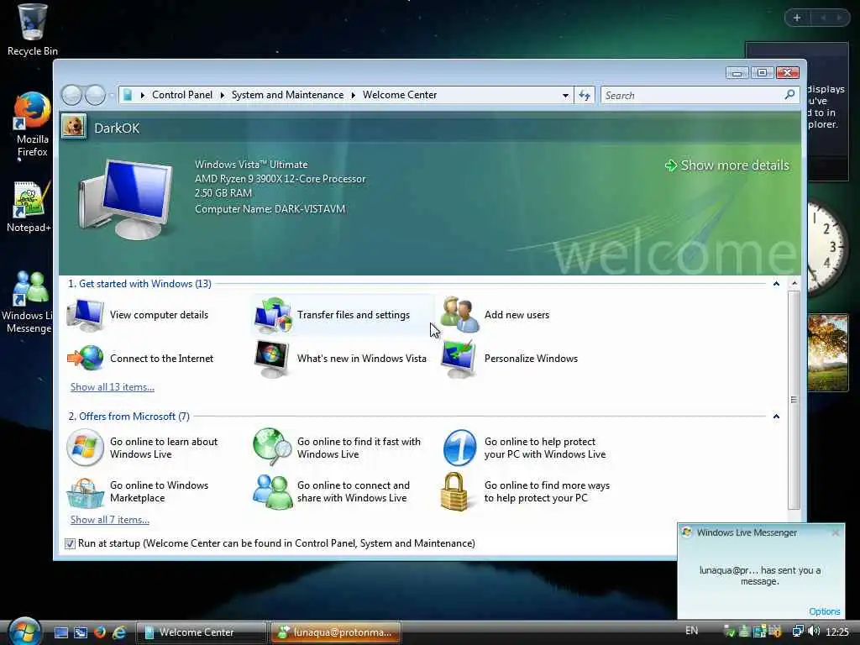
Task: Click the volume speaker tray icon
Action: (x=814, y=632)
